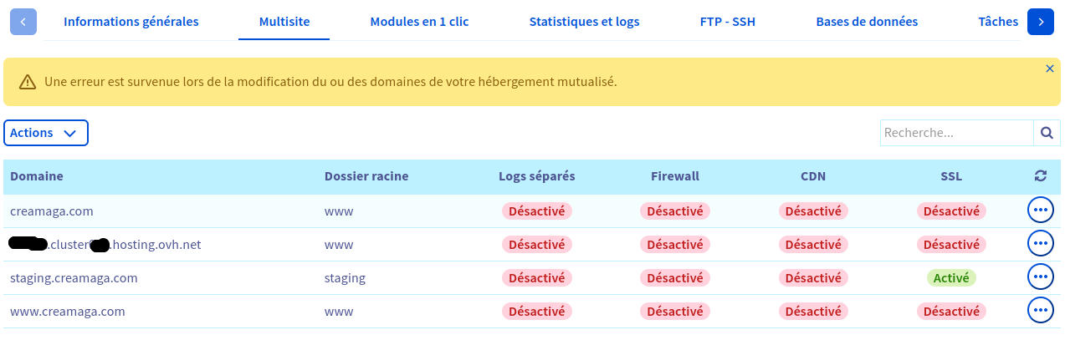This screenshot has width=1065, height=340.
Task: Expand the Actions dropdown
Action: click(46, 133)
